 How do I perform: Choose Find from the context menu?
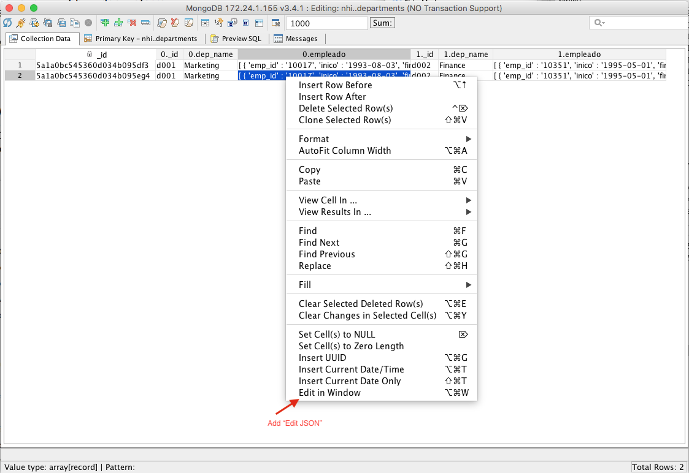pos(382,231)
